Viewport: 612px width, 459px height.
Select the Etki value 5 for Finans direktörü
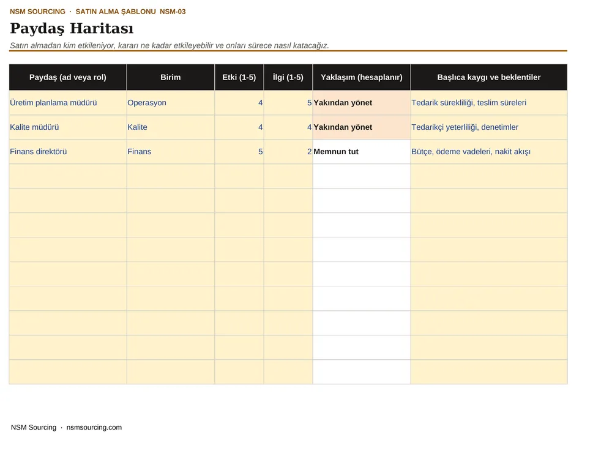[239, 152]
